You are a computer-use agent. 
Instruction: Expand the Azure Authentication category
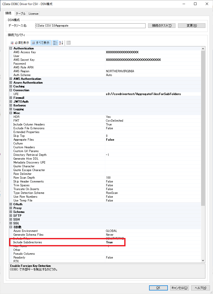[11, 83]
